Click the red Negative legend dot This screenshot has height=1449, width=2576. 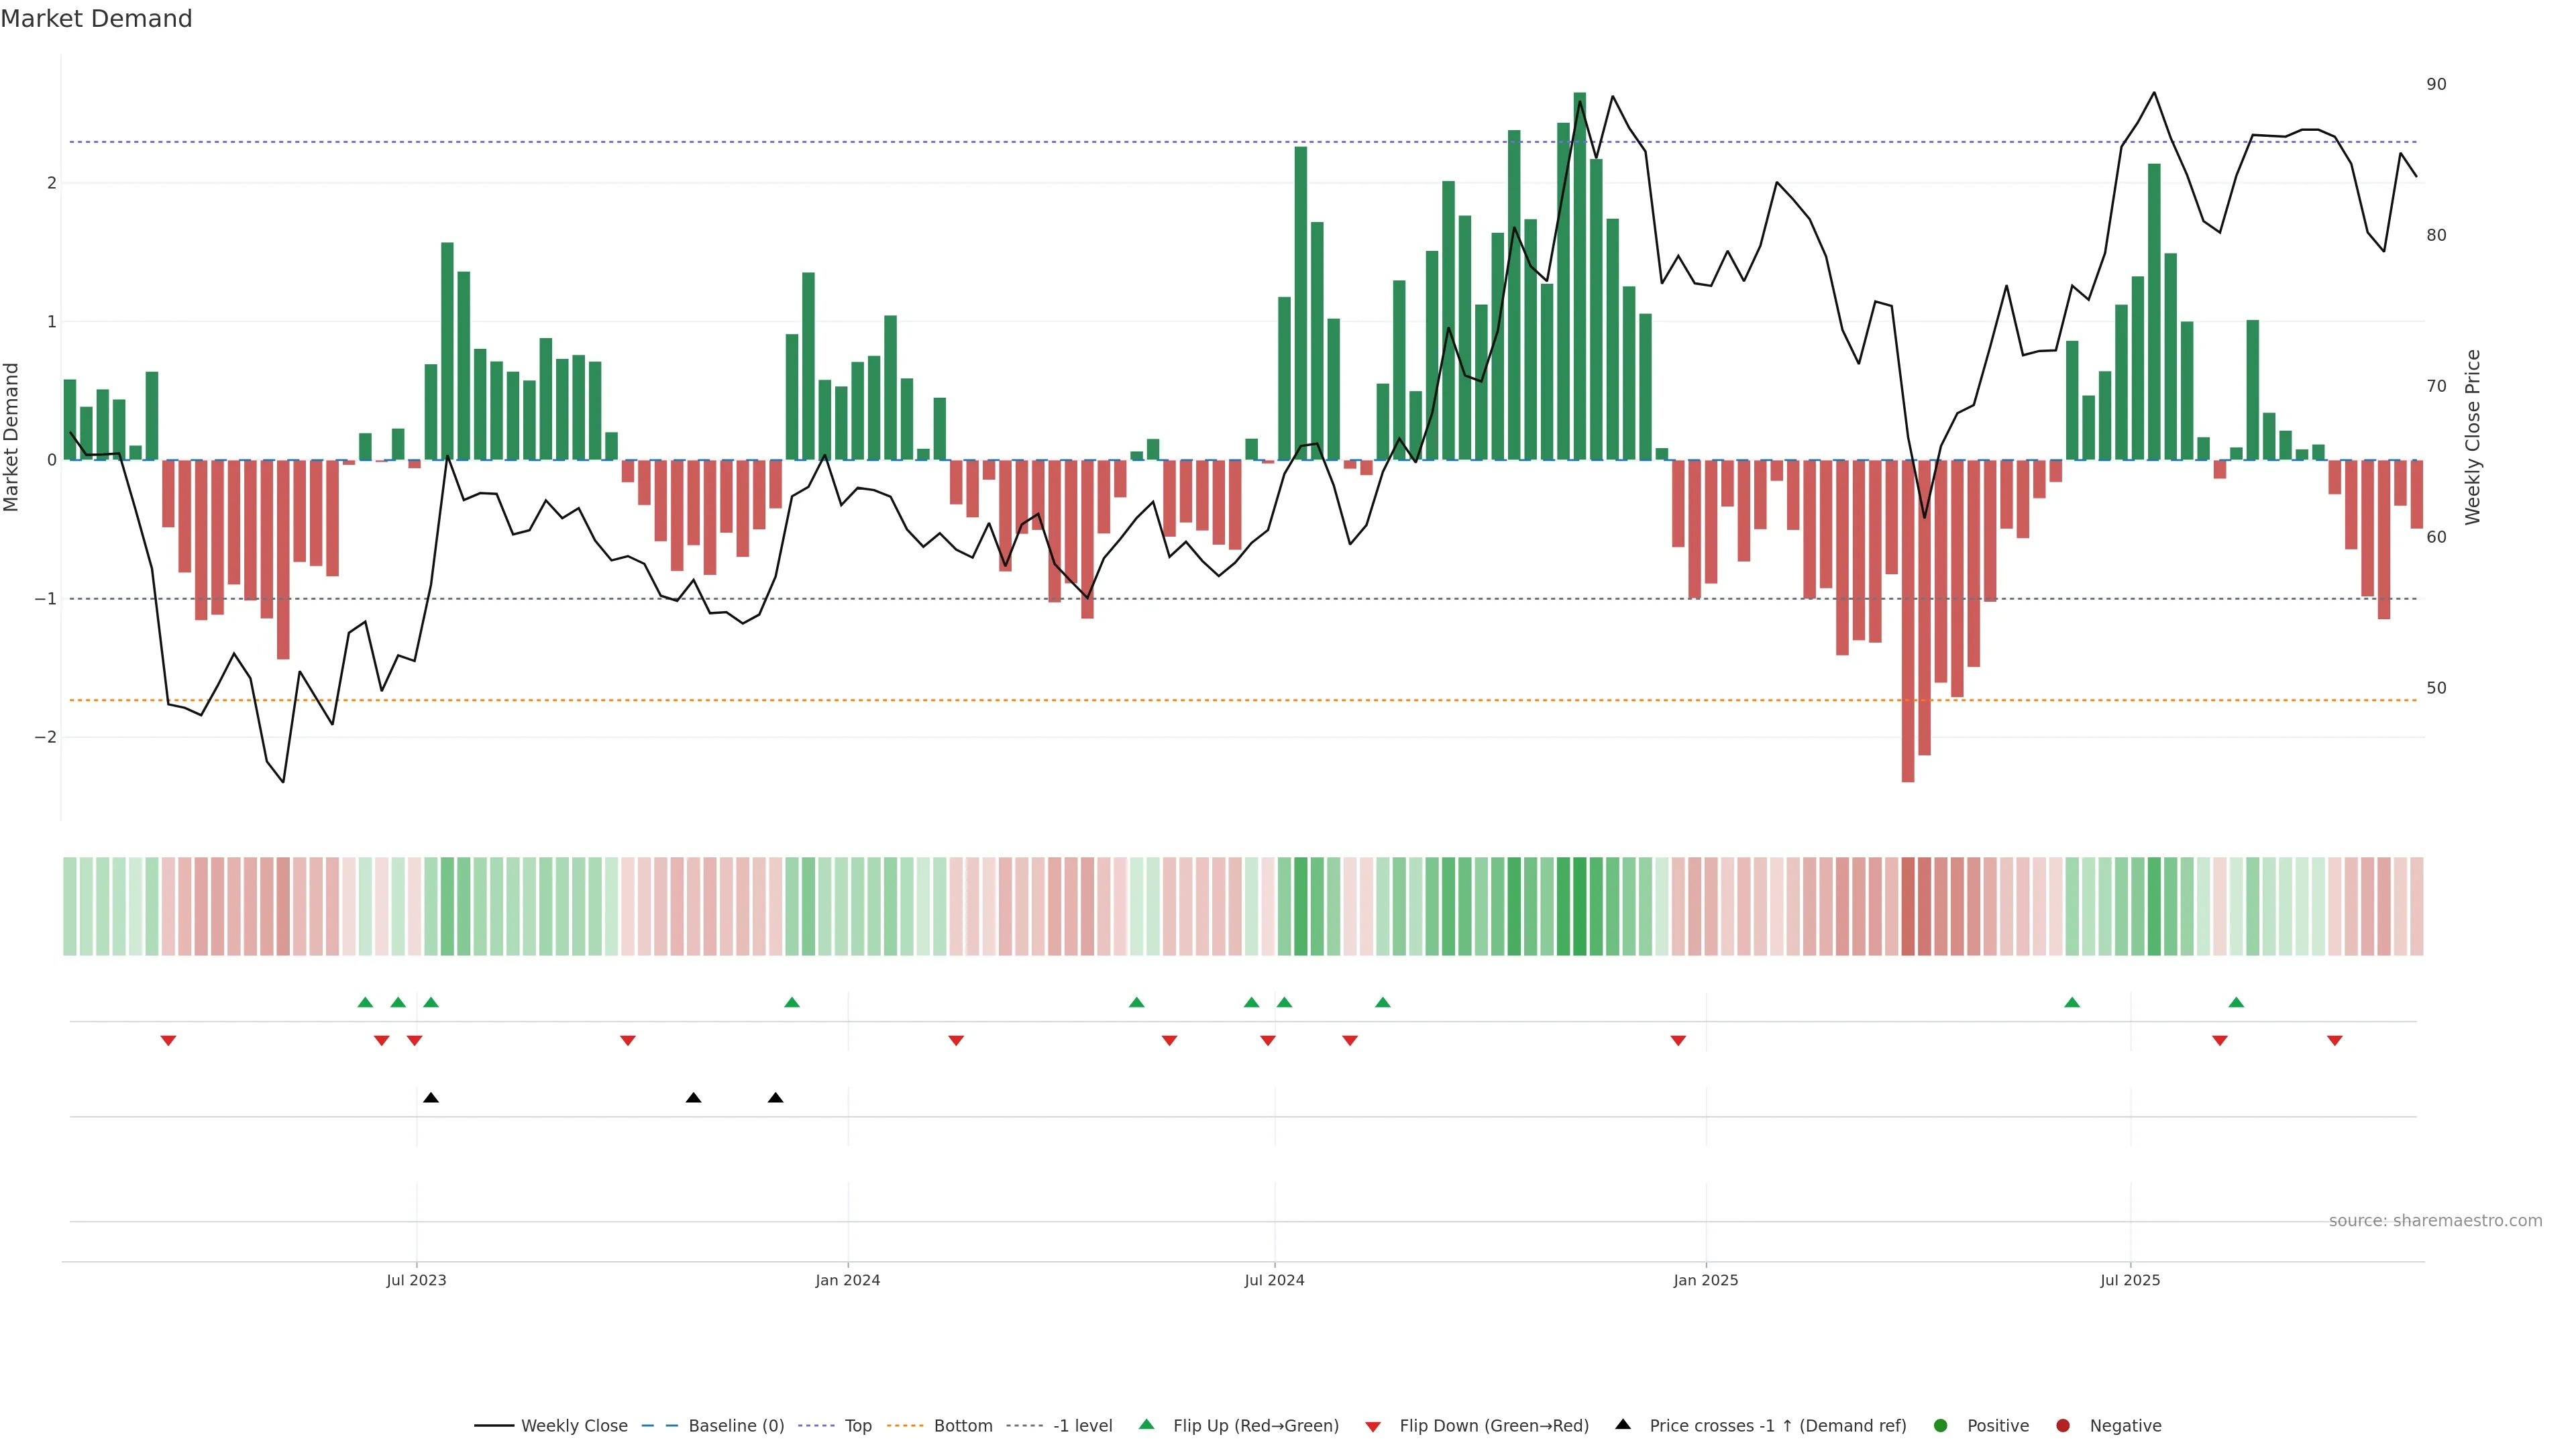[x=2063, y=1425]
